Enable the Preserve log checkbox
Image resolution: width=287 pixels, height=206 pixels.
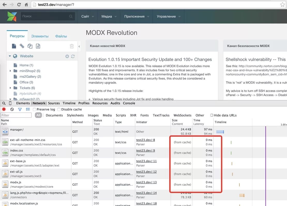34,109
